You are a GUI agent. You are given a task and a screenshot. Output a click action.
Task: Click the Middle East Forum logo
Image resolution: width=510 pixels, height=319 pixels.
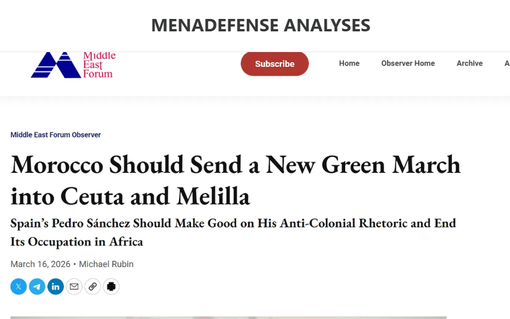(56, 65)
